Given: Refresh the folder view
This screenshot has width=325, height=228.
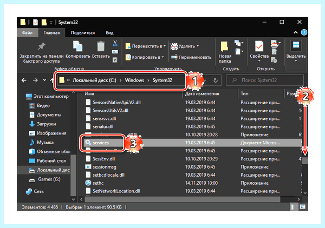Looking at the screenshot, I should point(216,81).
